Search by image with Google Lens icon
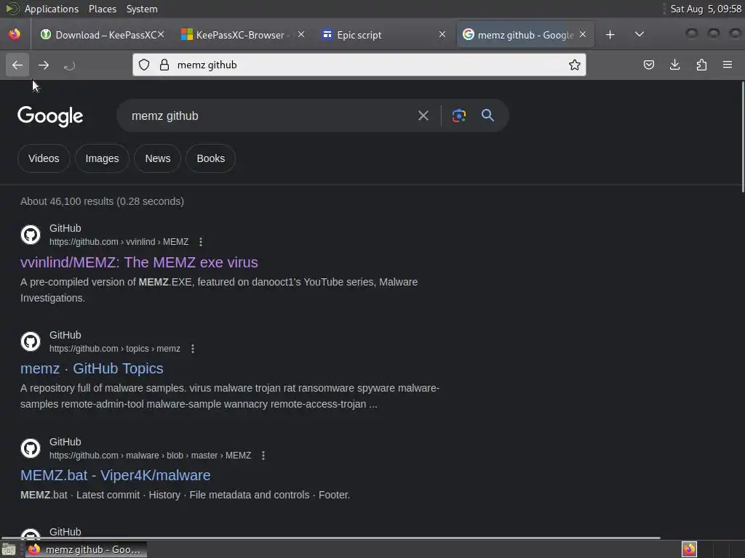745x558 pixels. (x=458, y=116)
